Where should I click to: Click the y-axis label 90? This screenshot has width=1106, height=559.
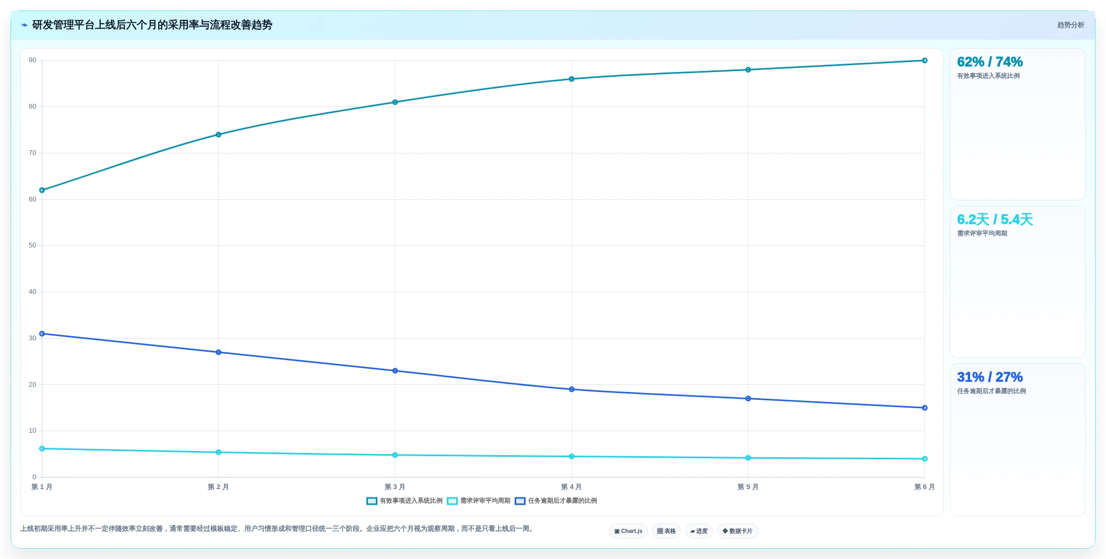click(x=32, y=61)
